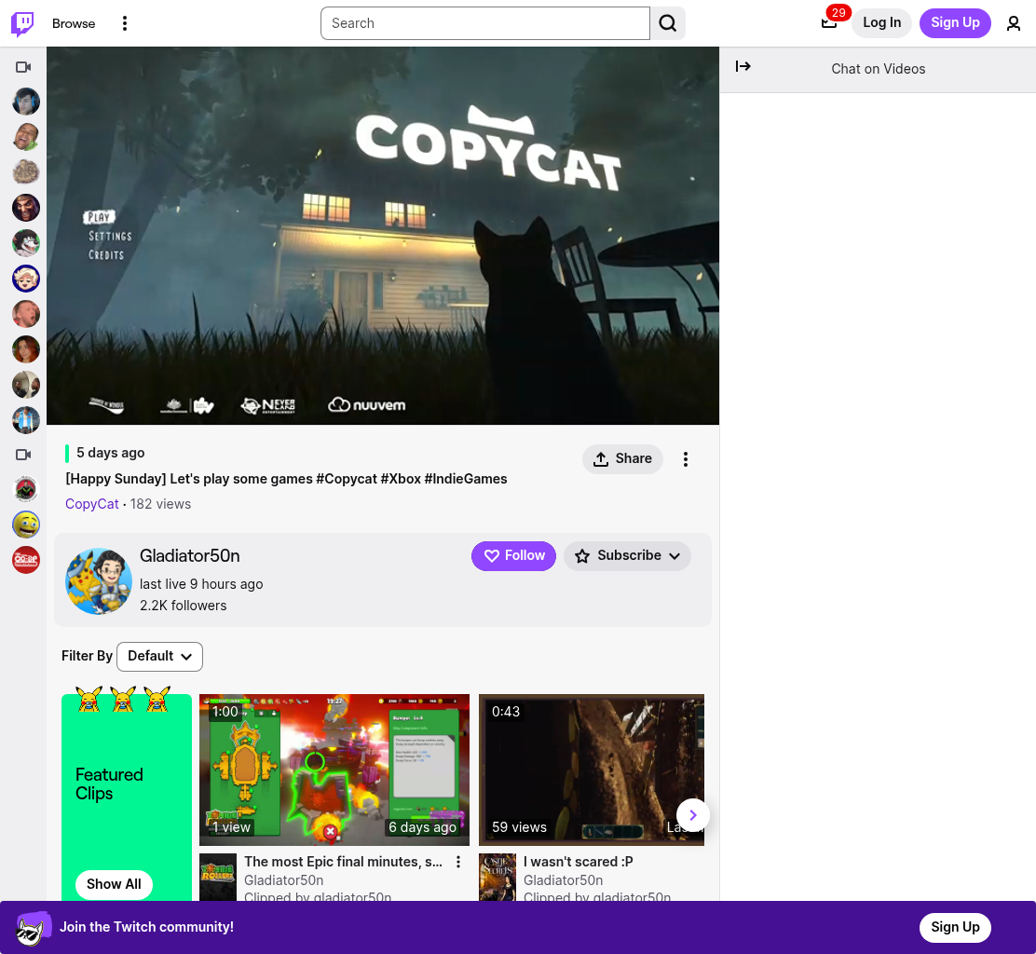Click the game thumbnail beside Epic final minutes
The height and width of the screenshot is (954, 1036).
[218, 878]
